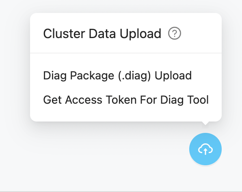
Task: Click the cloud upload floating button
Action: 205,149
